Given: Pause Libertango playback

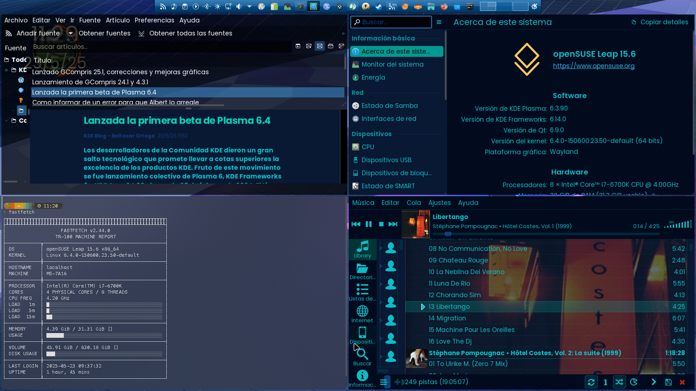Looking at the screenshot, I should tap(369, 224).
